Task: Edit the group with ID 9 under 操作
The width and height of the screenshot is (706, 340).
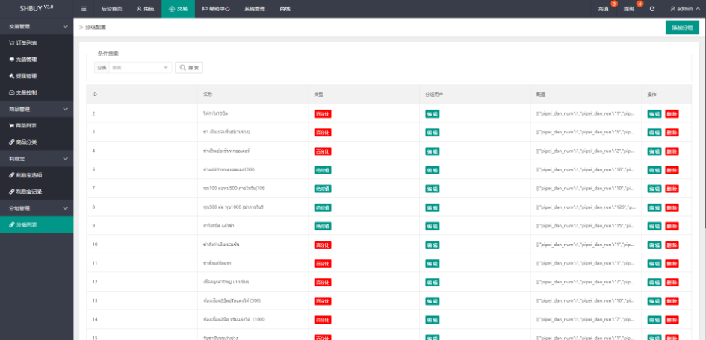Action: (654, 226)
